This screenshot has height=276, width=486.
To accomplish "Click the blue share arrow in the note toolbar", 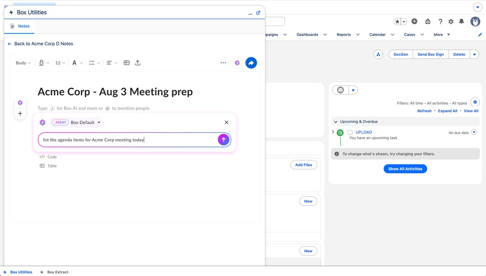I will [x=251, y=63].
